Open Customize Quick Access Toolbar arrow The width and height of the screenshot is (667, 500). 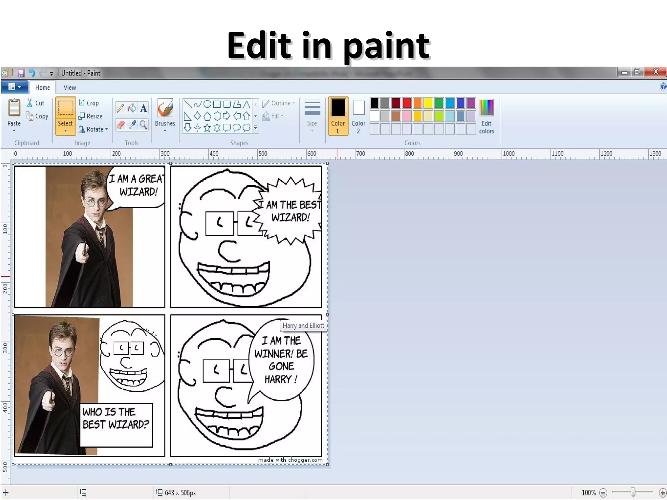pos(51,74)
